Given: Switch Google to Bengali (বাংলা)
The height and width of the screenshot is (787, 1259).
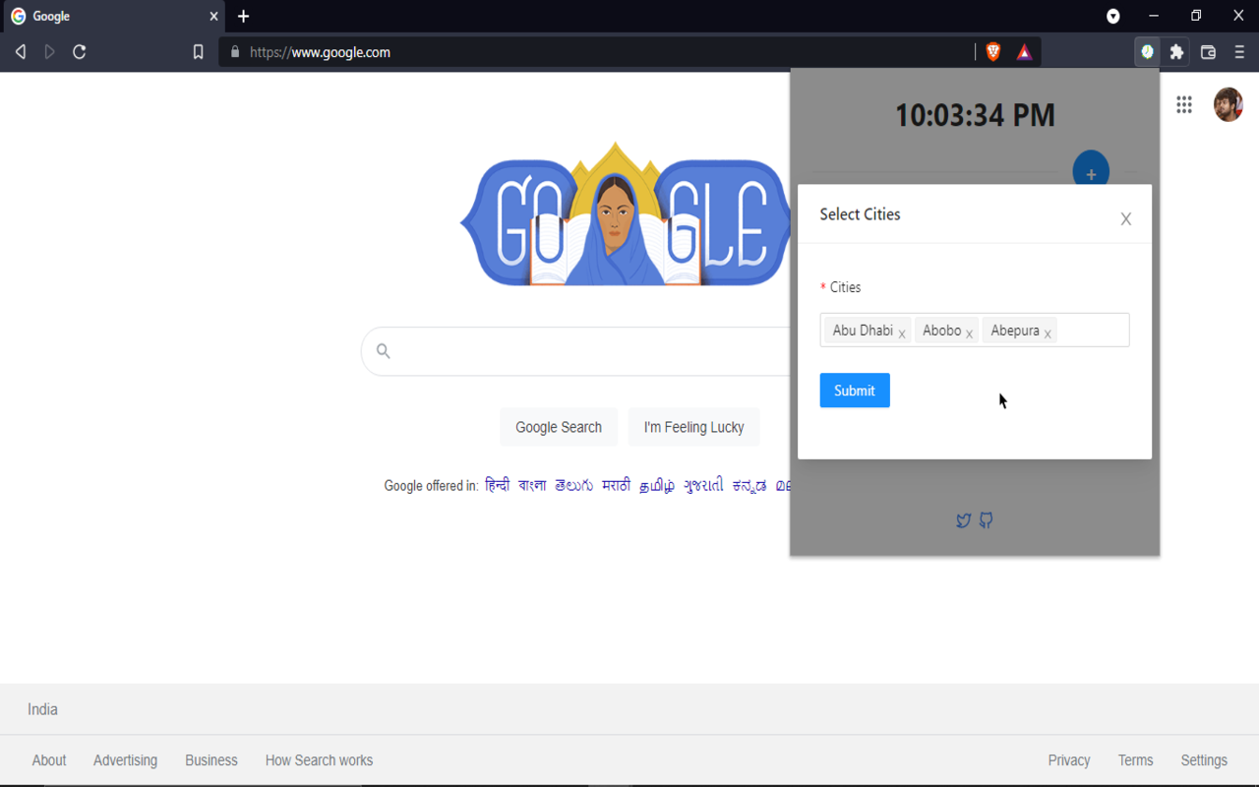Looking at the screenshot, I should point(532,485).
